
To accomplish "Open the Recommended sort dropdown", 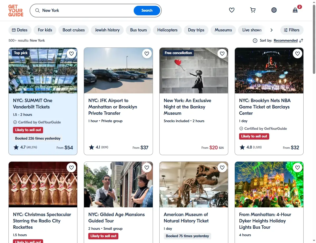I will coord(286,40).
